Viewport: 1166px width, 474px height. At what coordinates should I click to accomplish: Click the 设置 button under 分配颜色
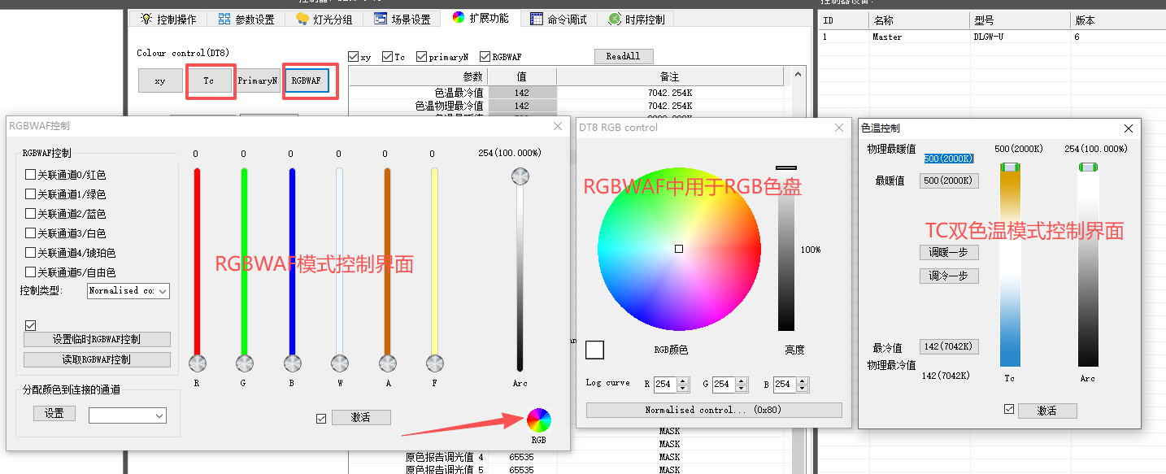[54, 413]
